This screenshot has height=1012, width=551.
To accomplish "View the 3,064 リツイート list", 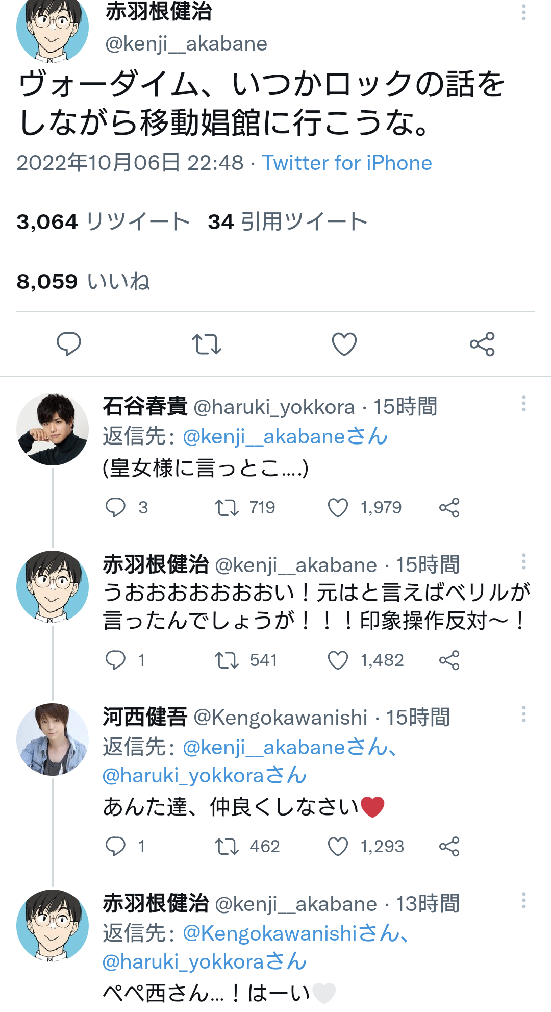I will coord(103,222).
